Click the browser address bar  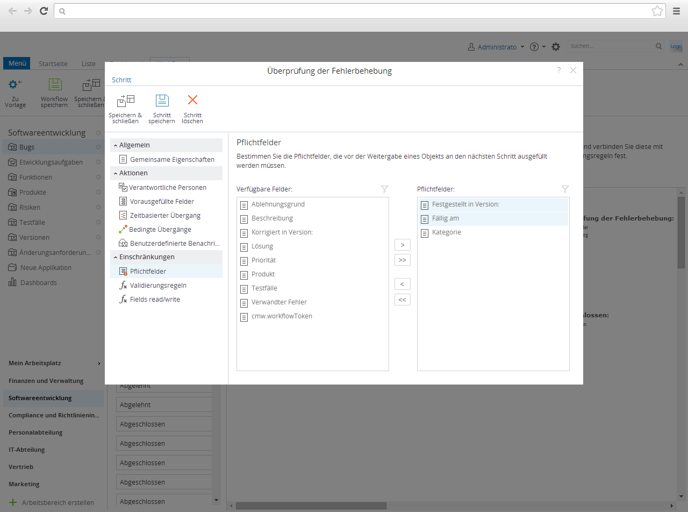coord(359,11)
